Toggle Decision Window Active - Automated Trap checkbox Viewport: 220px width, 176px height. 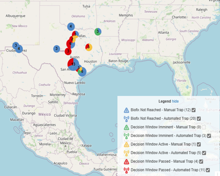[204, 153]
